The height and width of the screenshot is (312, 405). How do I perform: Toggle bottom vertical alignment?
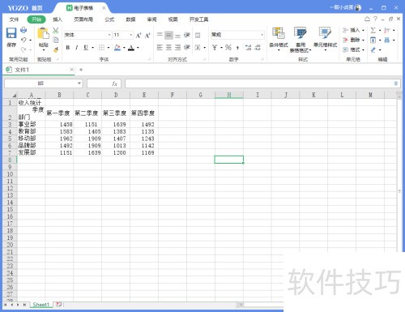tap(177, 35)
